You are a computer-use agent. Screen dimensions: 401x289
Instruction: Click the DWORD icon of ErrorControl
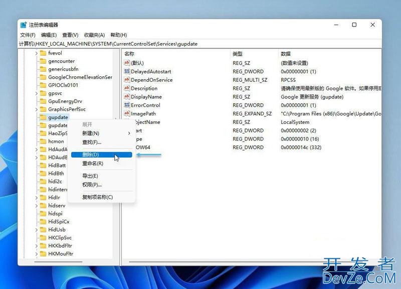click(127, 105)
